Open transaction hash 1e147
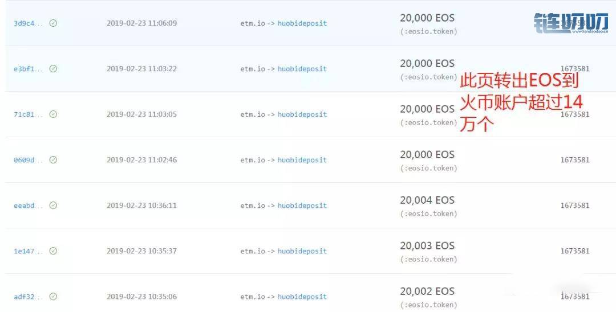This screenshot has width=616, height=312. pyautogui.click(x=28, y=251)
